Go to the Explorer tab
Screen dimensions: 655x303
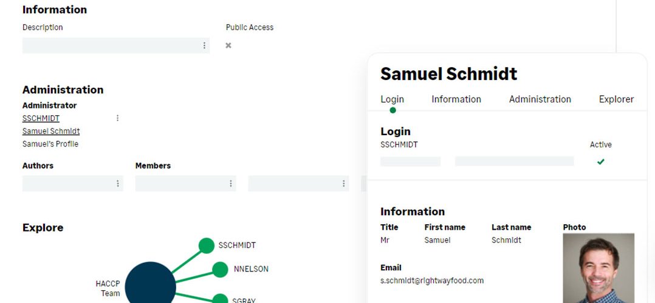[x=616, y=99]
